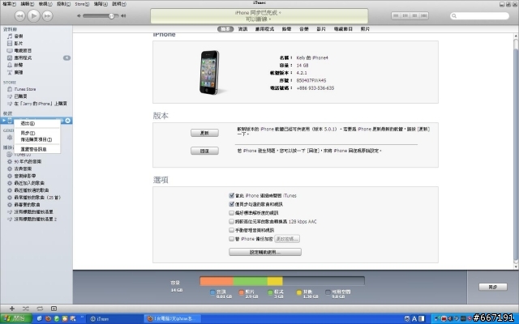Viewport: 519px width, 324px height.
Task: Click the round Play button
Action: [33, 15]
